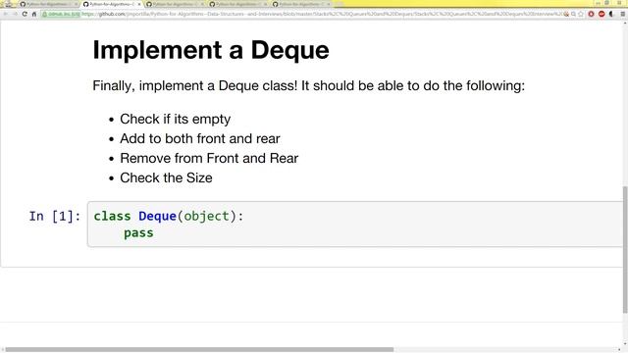Click the 'In [1]:' cell prompt
628x353 pixels.
click(55, 217)
